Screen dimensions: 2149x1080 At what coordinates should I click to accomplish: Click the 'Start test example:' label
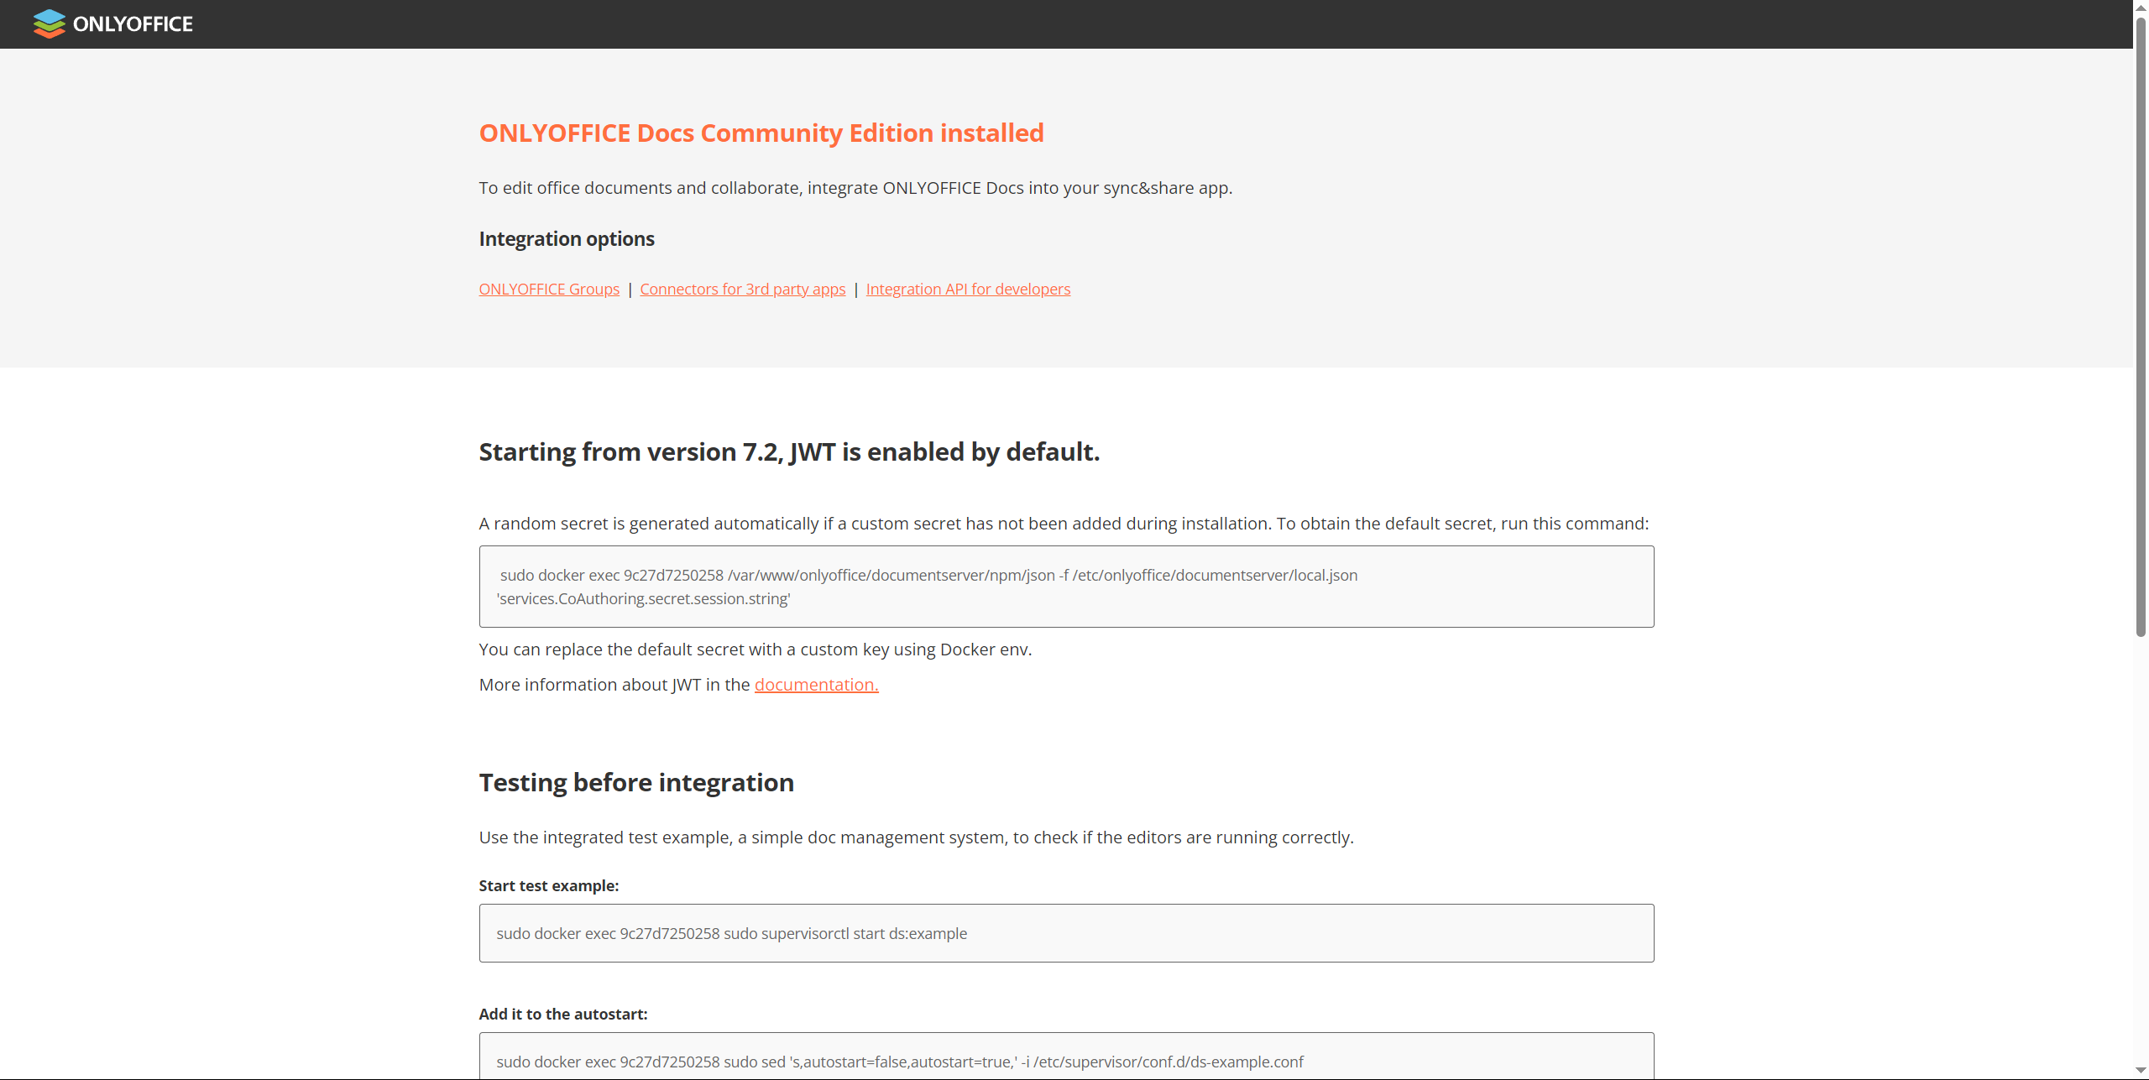click(548, 886)
